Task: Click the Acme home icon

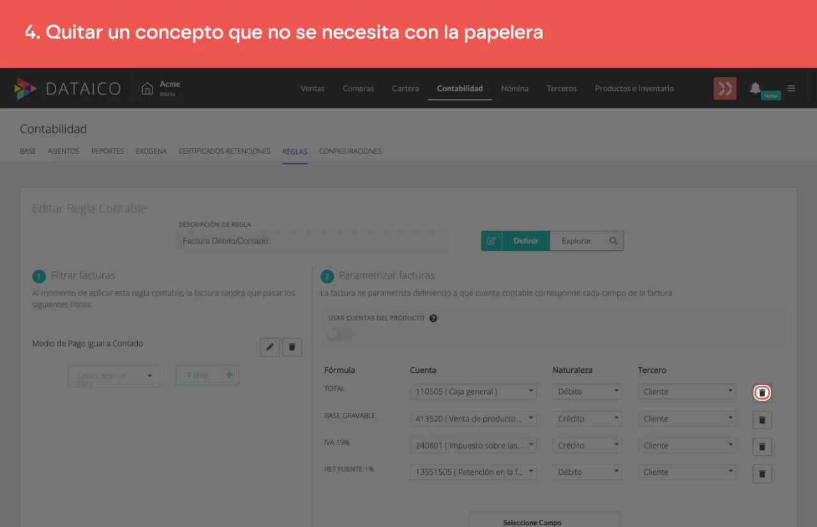Action: 147,88
